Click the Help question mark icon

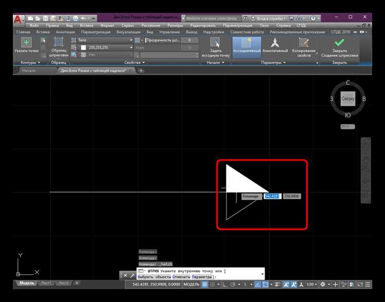click(x=313, y=18)
